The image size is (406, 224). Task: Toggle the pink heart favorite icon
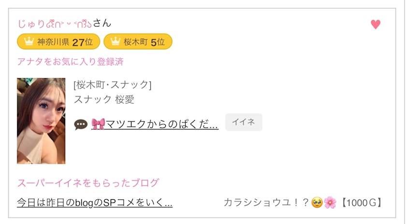(x=376, y=24)
